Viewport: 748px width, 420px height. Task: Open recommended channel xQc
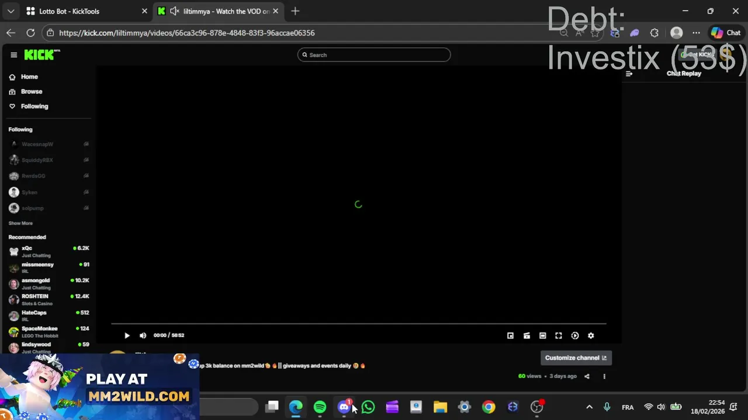click(49, 251)
